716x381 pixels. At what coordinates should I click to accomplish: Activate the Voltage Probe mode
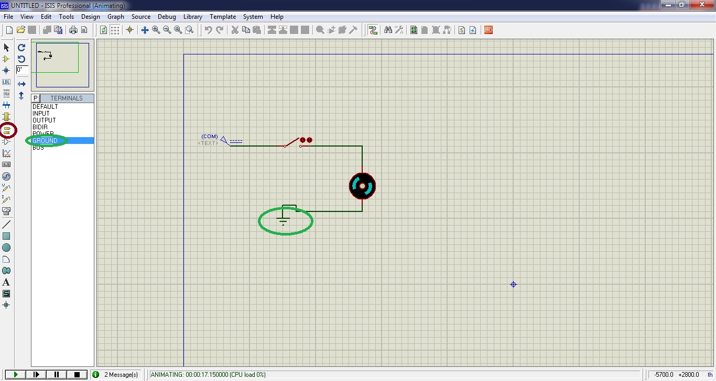point(7,188)
